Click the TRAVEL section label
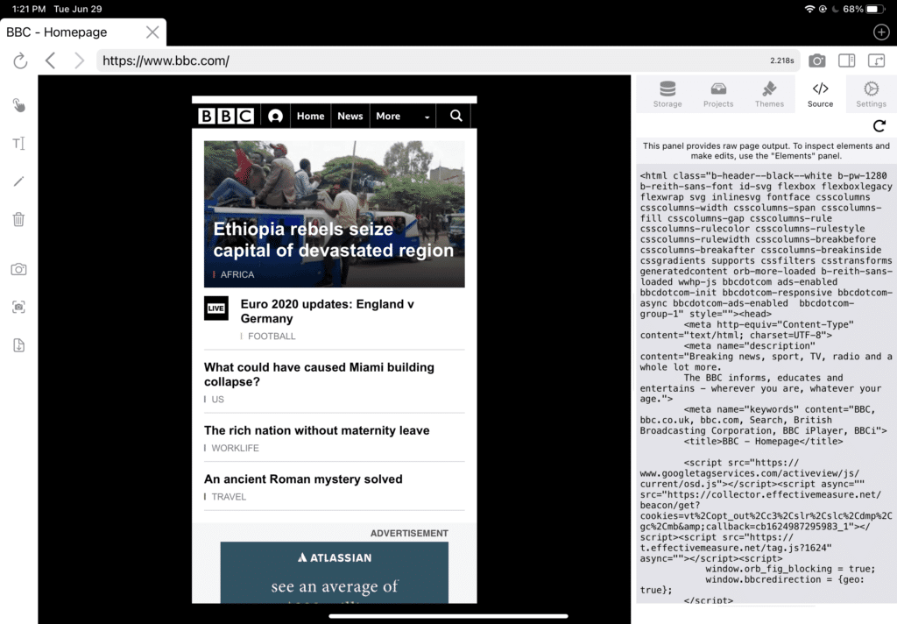The width and height of the screenshot is (897, 624). click(229, 497)
